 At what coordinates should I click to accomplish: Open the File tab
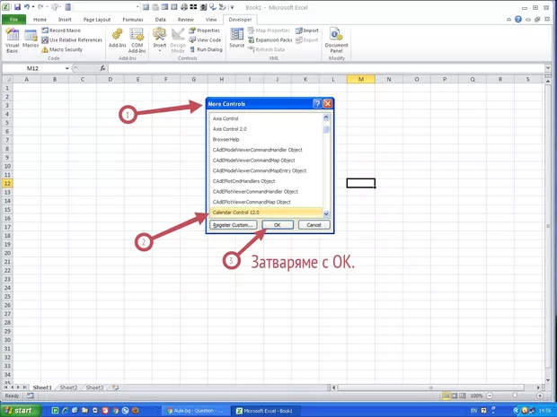pyautogui.click(x=14, y=19)
